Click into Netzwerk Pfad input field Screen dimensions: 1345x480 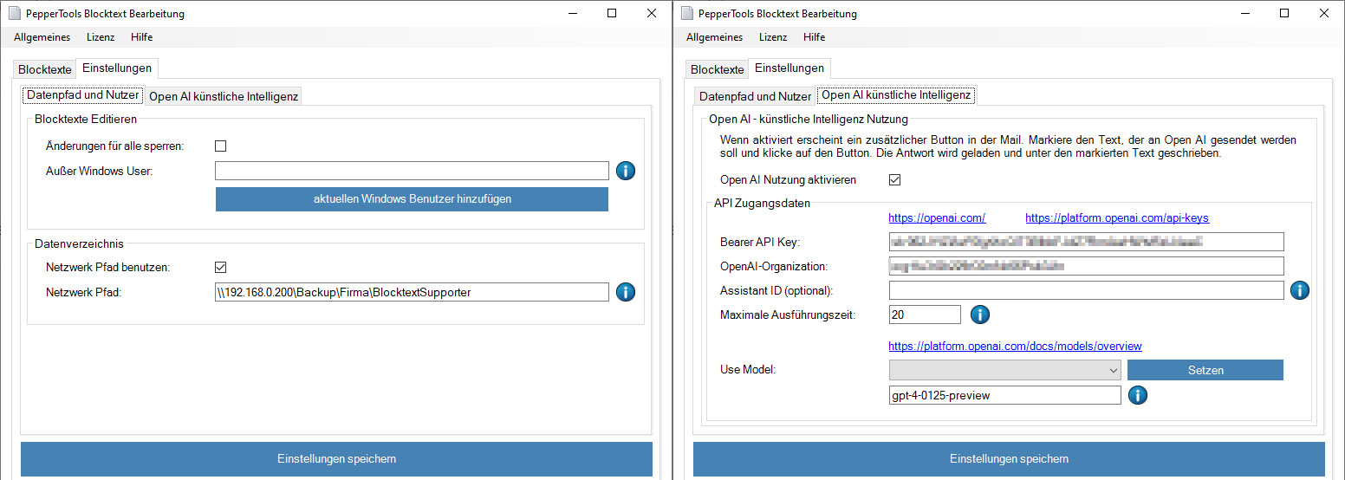(x=413, y=292)
